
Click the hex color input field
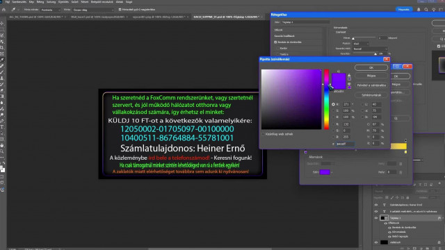coord(345,144)
